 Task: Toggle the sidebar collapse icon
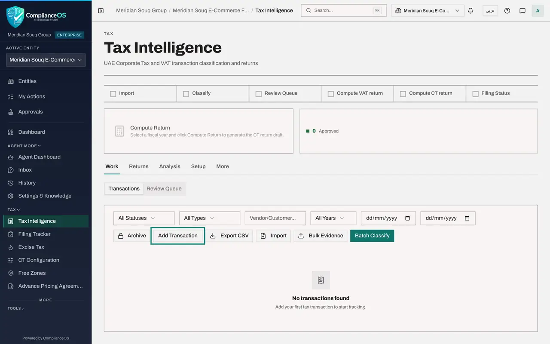(101, 11)
